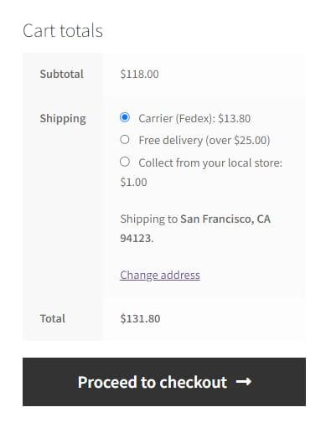
Task: Click the Shipping row label
Action: pos(63,119)
